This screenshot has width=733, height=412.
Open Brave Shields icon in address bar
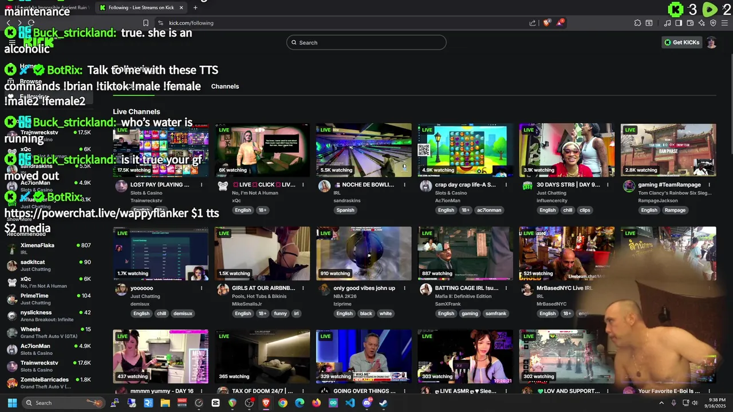click(547, 23)
